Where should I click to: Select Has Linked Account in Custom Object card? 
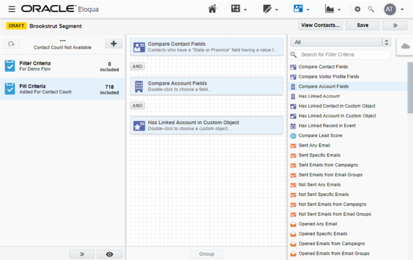point(206,125)
